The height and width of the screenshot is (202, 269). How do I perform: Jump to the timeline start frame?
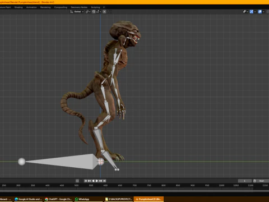tap(86, 181)
